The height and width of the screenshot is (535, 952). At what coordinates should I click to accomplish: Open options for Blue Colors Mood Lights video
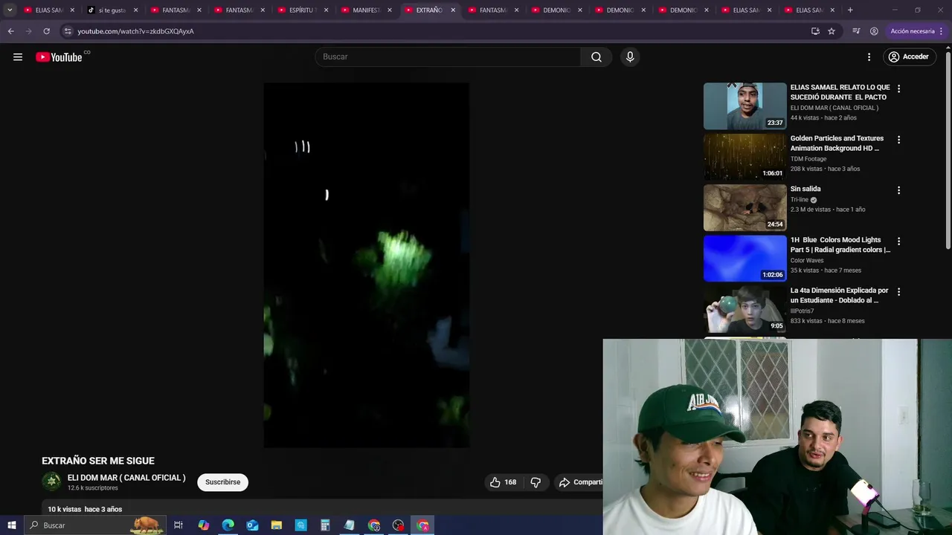point(898,241)
